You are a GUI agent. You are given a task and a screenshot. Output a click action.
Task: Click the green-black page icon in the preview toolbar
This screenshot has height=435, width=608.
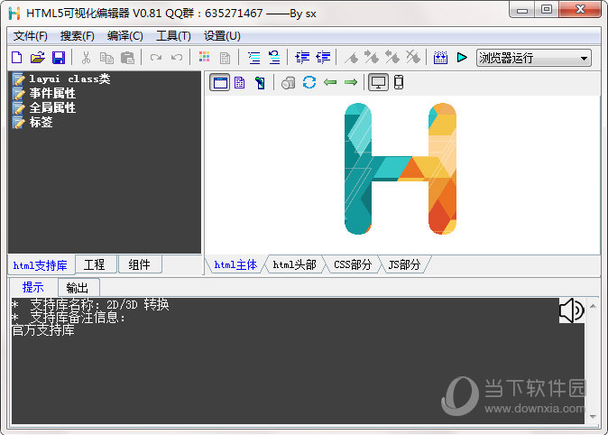260,83
